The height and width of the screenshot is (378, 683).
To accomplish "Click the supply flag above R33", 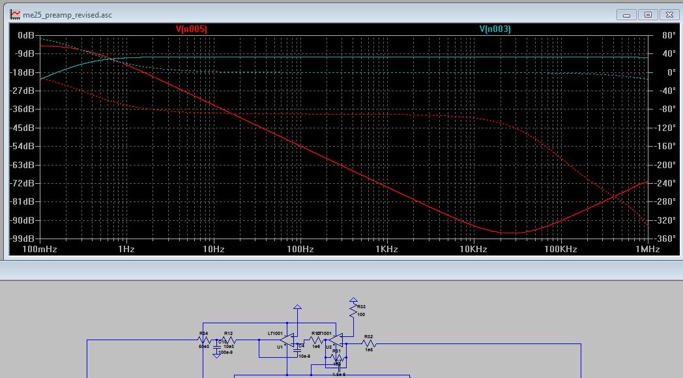I will coord(353,300).
